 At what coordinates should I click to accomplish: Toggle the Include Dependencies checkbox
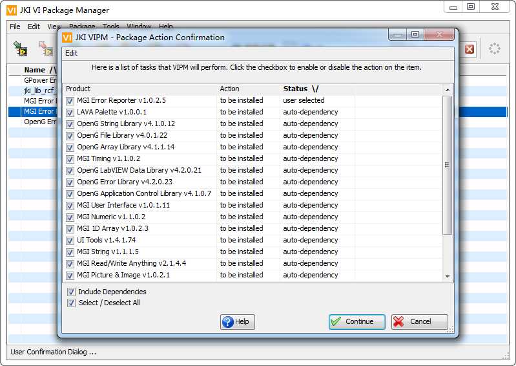71,292
